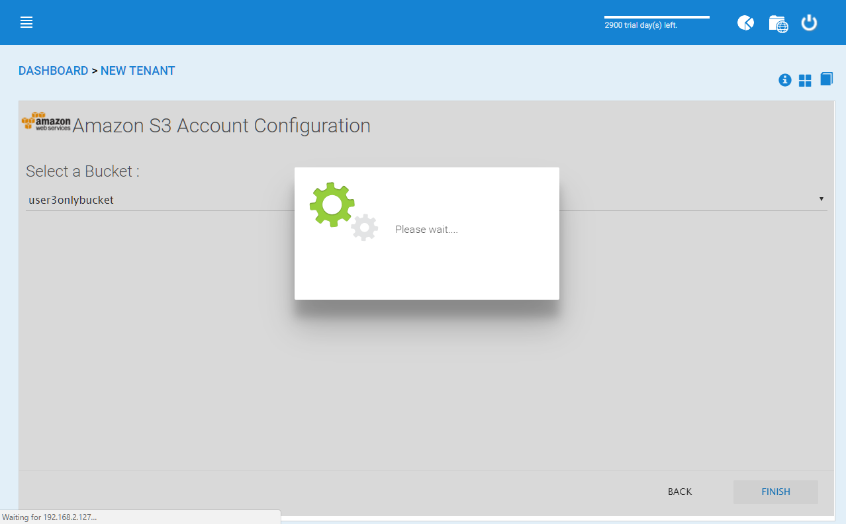
Task: Click the green gear loading icon
Action: click(x=332, y=205)
